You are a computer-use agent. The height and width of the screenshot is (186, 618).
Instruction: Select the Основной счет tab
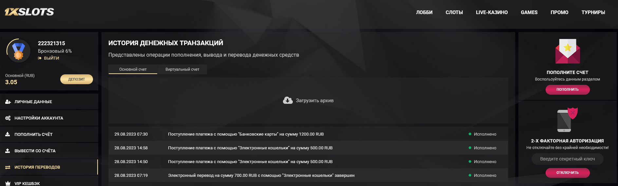pyautogui.click(x=133, y=69)
